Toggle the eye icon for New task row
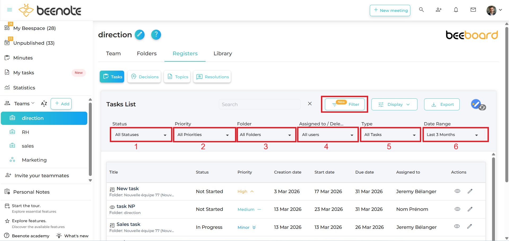 (x=457, y=191)
